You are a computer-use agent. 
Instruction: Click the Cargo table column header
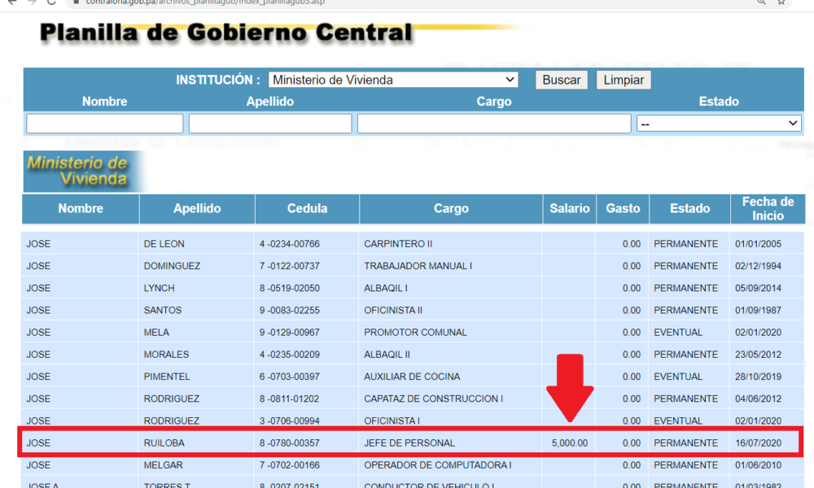(x=451, y=208)
